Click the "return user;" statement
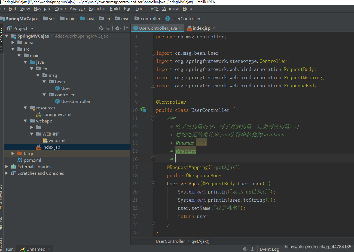354x252 pixels. (x=194, y=216)
